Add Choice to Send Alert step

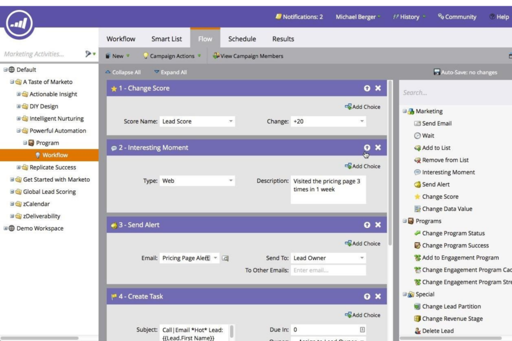[x=363, y=244]
